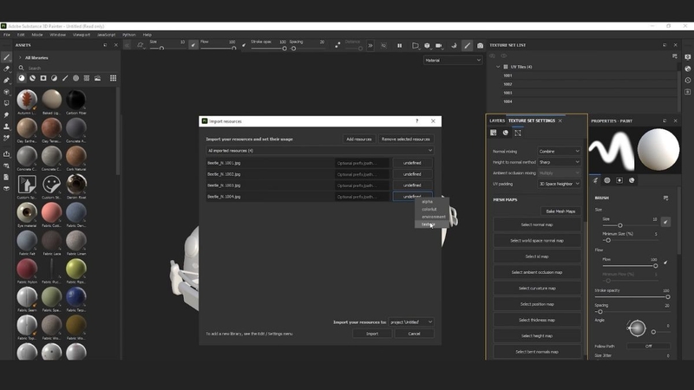694x390 pixels.
Task: Open the 3D cube view mode icon
Action: click(x=427, y=45)
